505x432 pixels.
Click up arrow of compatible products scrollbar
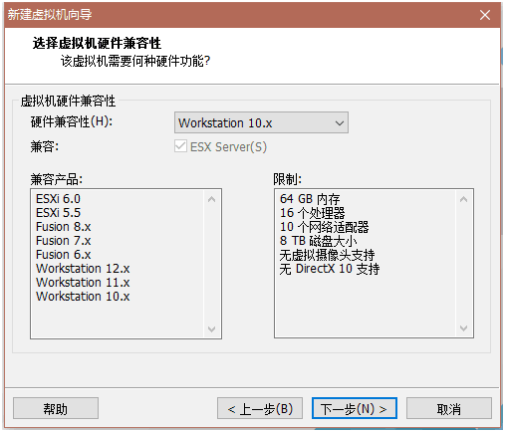coord(211,199)
